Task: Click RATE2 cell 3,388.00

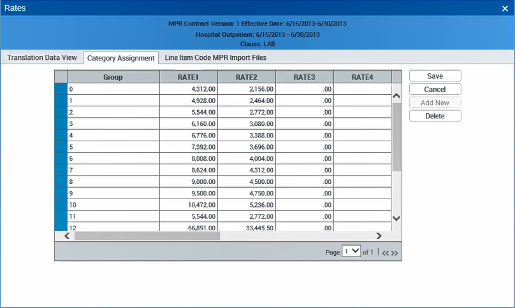Action: coord(246,135)
